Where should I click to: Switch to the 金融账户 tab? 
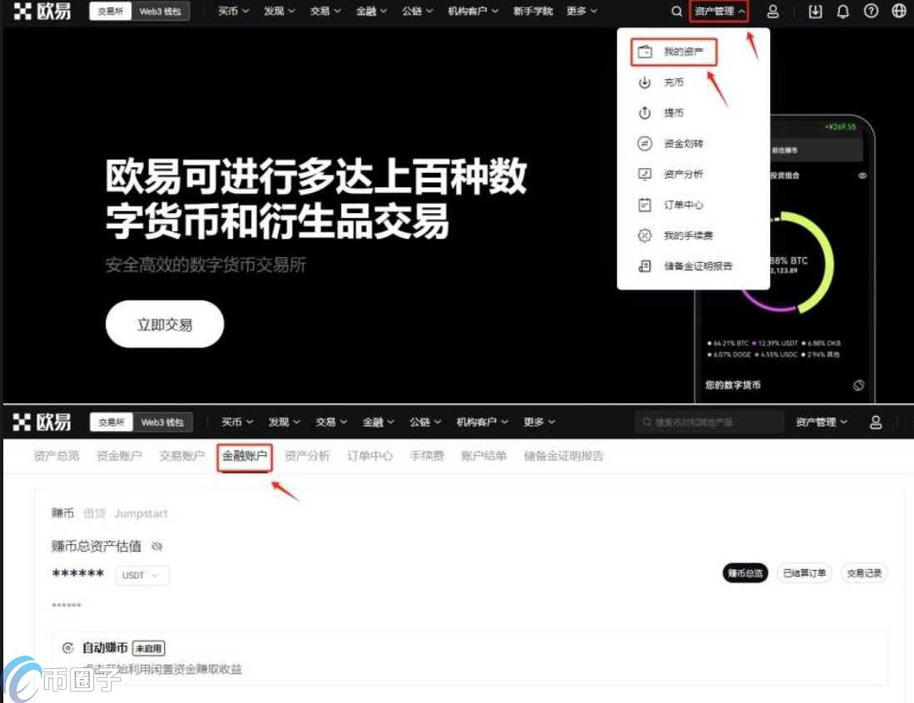pos(244,456)
